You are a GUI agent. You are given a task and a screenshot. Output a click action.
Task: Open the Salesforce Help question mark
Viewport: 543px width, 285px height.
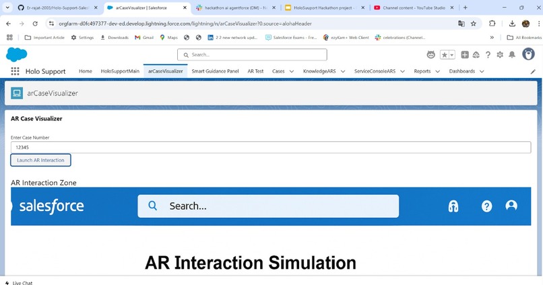click(x=488, y=54)
